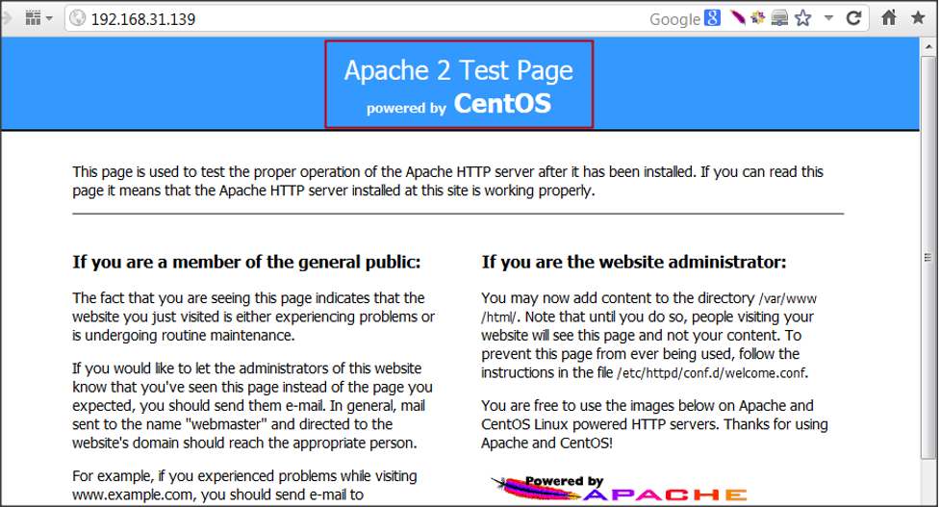Click the "Apache 2 Test Page" heading

point(459,71)
